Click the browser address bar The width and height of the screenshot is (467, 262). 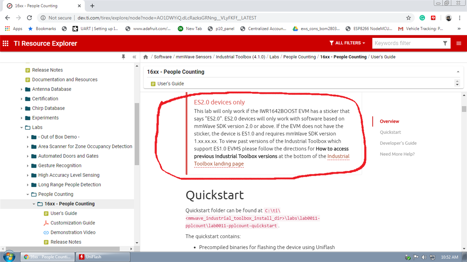(x=220, y=18)
